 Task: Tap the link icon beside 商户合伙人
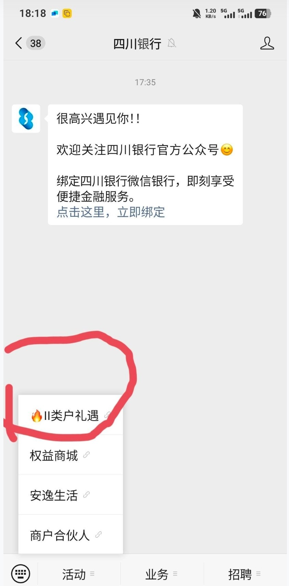98,534
